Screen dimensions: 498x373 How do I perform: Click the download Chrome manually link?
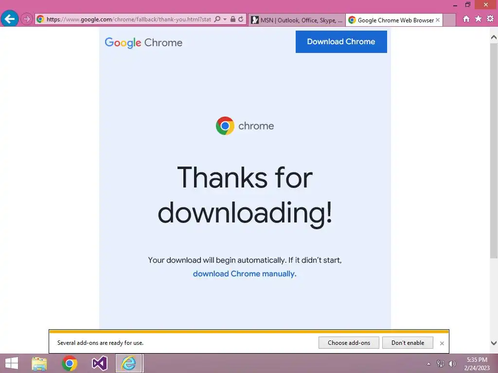244,274
